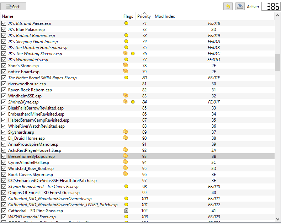281x224 pixels.
Task: Click archive box icon for Eli_Druid Home.esp
Action: pos(126,138)
